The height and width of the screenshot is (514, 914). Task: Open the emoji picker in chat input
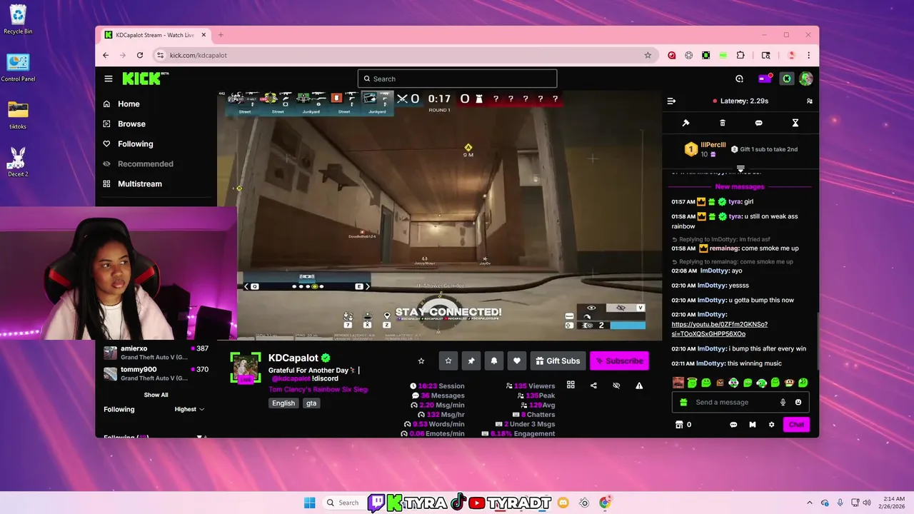point(798,402)
